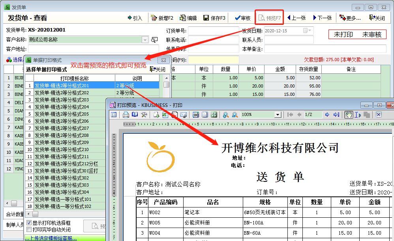The image size is (394, 241).
Task: Click the upload template link 上传选定模板给客服
Action: click(51, 238)
